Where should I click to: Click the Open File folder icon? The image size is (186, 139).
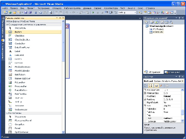(14, 12)
